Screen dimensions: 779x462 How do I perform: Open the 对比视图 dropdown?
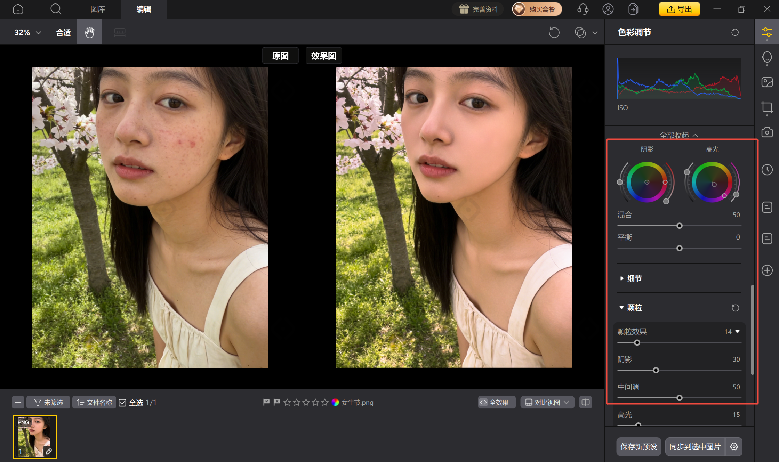click(547, 402)
